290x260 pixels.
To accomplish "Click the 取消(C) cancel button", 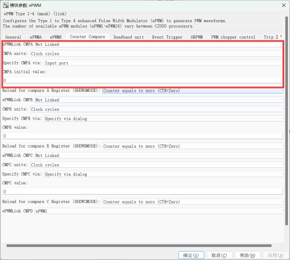I will pyautogui.click(x=219, y=255).
